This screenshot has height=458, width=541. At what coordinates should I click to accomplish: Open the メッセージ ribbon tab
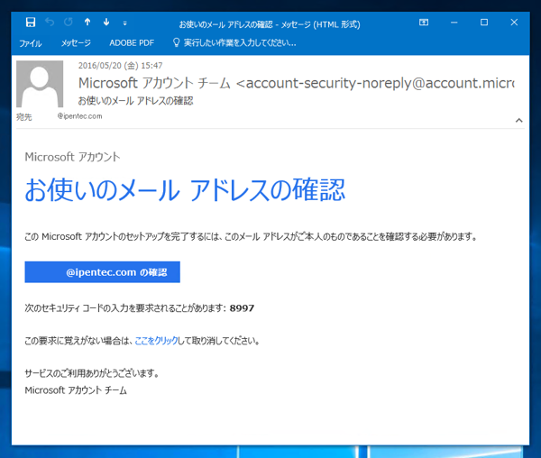[x=76, y=43]
